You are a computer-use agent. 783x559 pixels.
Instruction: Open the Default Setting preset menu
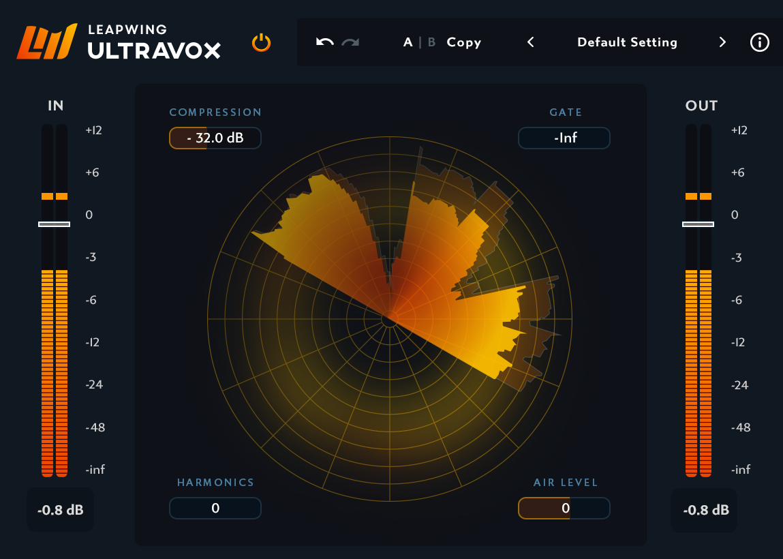coord(627,42)
